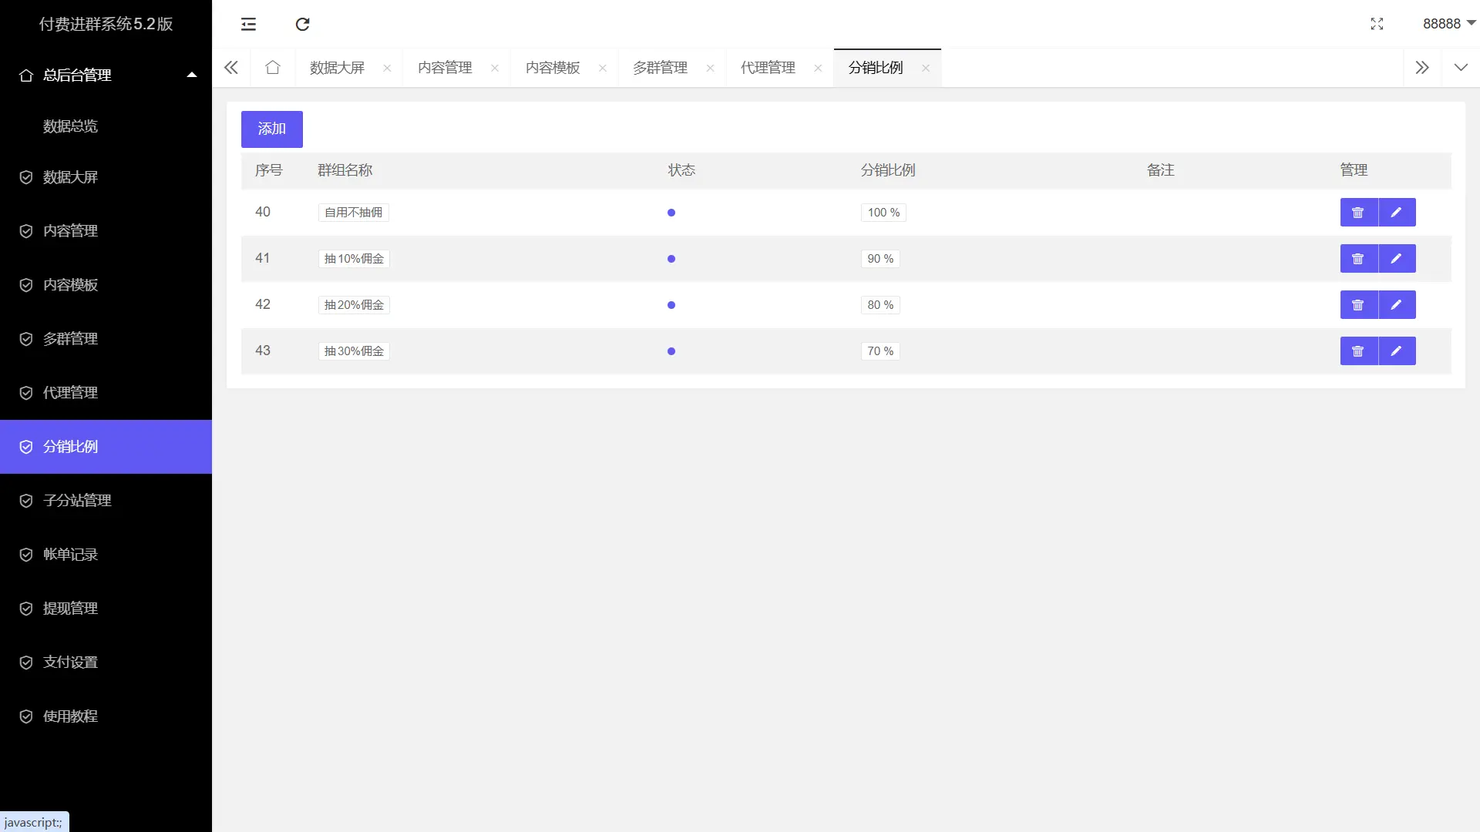Edit the 抽10%佣金 row with pencil icon
The height and width of the screenshot is (832, 1480).
[1396, 259]
